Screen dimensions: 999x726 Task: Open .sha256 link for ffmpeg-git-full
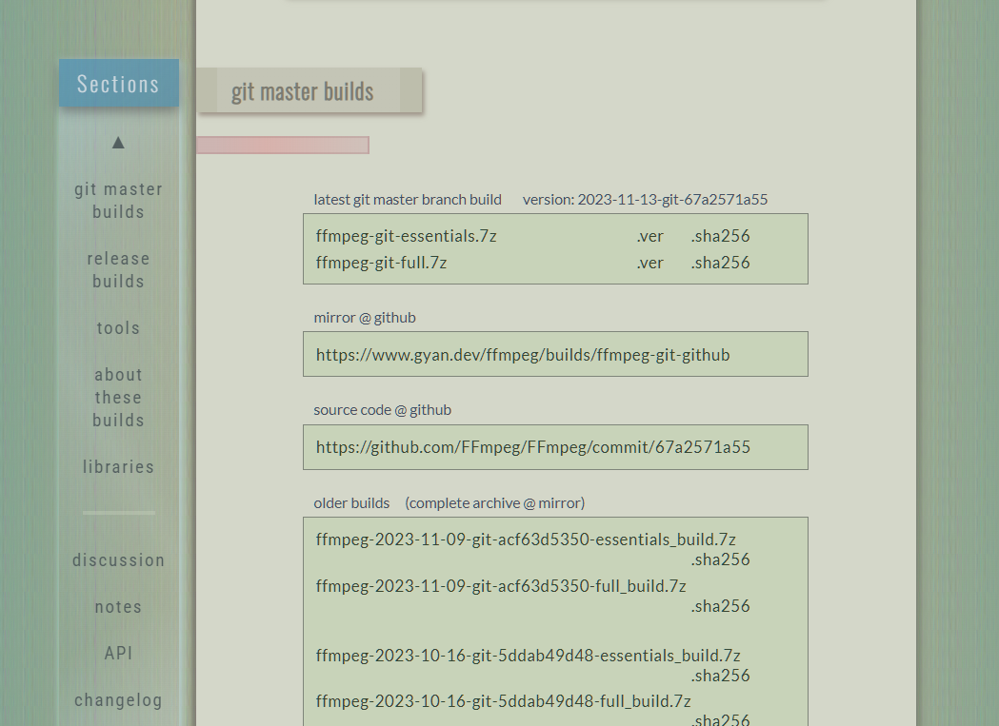720,263
